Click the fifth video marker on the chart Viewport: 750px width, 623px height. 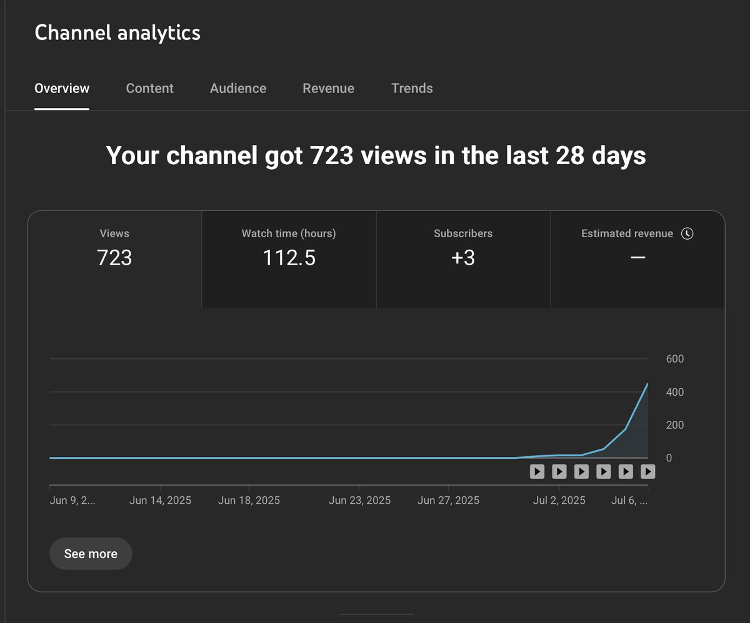[x=626, y=471]
